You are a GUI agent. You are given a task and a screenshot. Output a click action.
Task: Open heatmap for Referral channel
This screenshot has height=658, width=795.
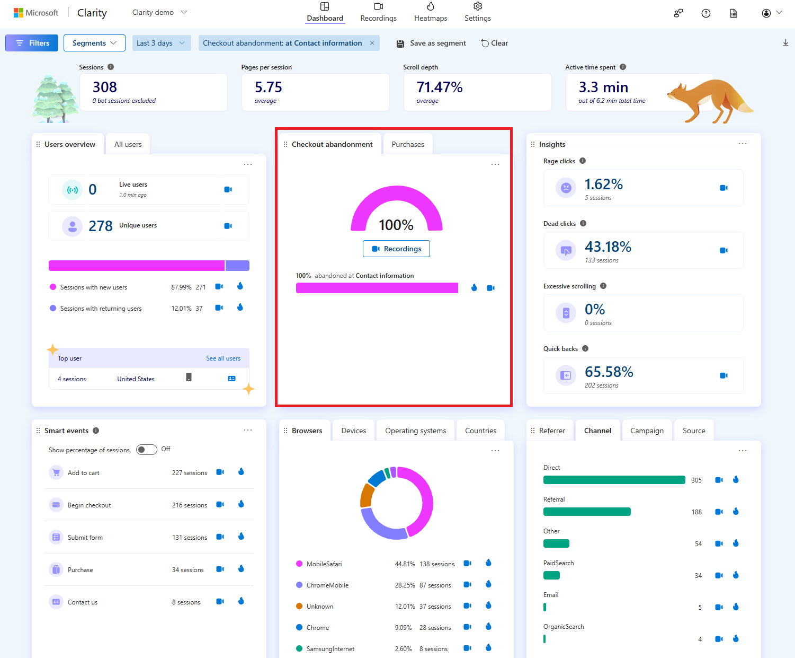point(736,512)
